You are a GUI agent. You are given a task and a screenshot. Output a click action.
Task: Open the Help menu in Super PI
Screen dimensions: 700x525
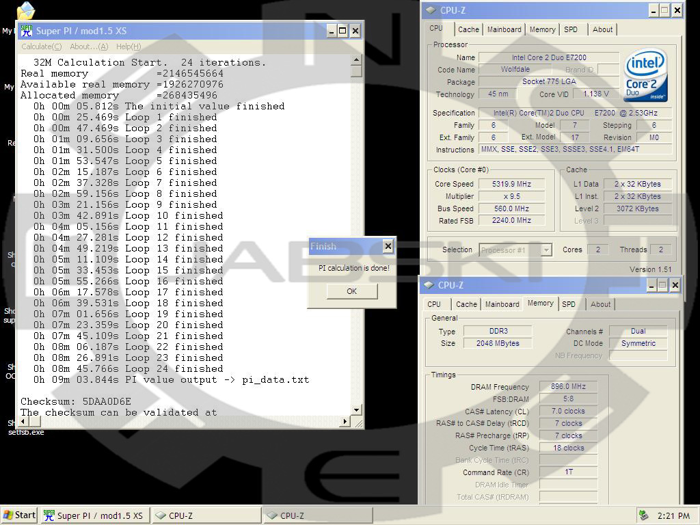[129, 46]
